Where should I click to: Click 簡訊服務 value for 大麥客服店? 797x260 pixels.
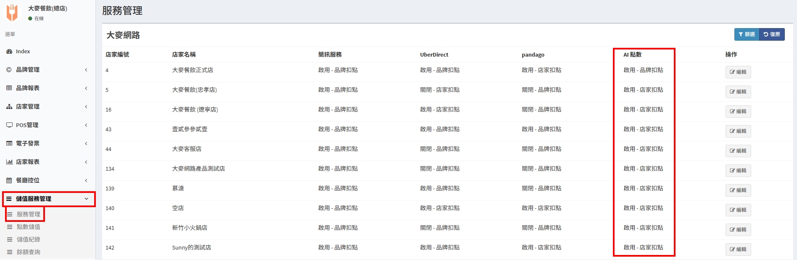point(338,149)
